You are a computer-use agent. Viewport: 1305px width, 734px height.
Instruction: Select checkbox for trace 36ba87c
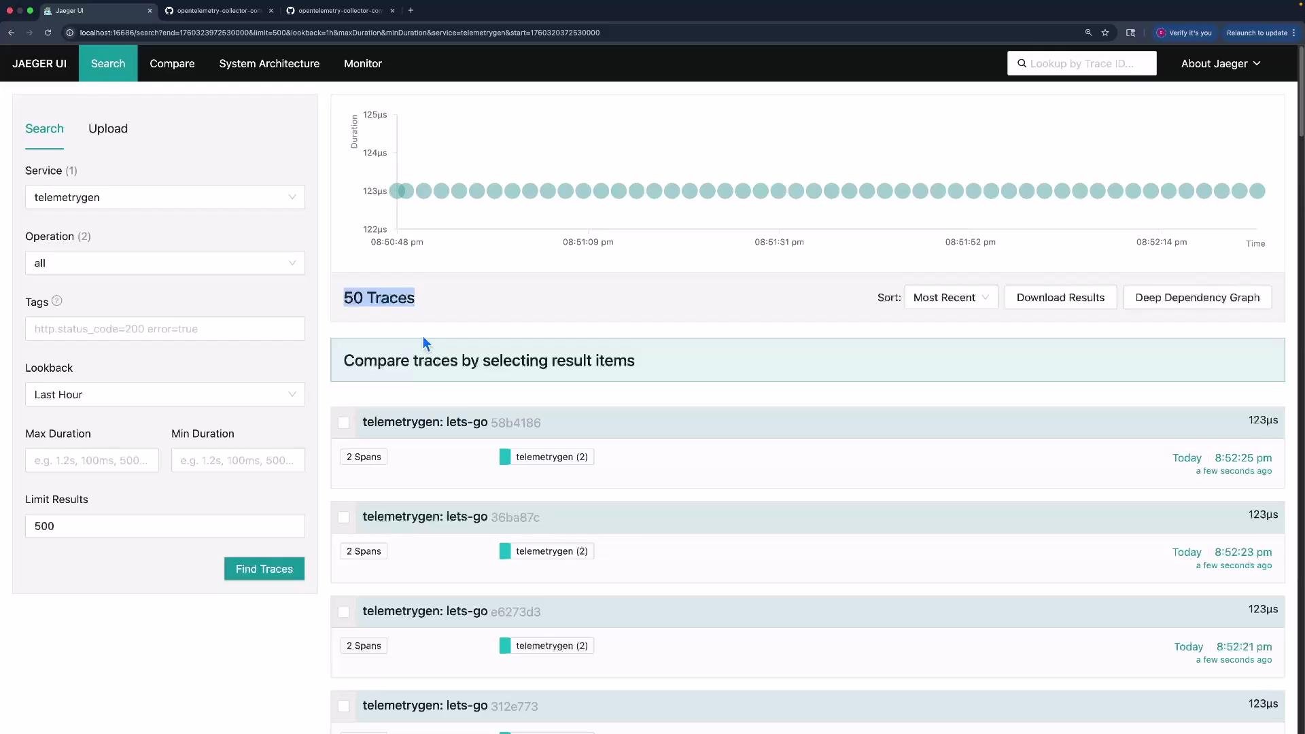pyautogui.click(x=344, y=517)
